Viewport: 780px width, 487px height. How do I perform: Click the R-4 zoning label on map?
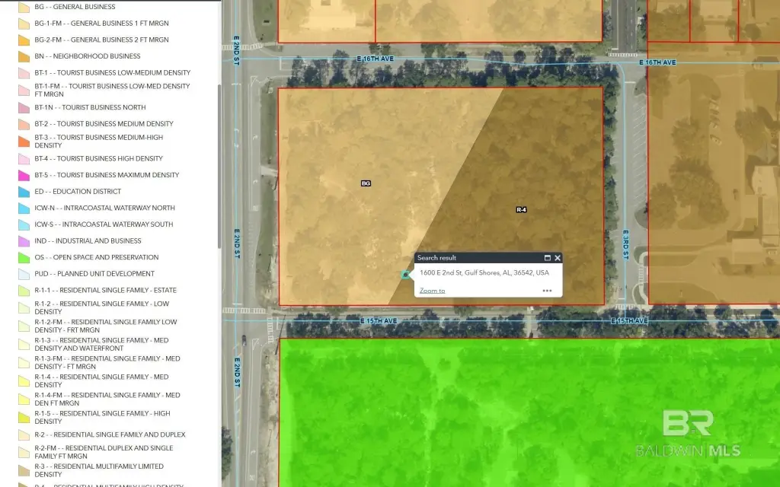point(521,209)
